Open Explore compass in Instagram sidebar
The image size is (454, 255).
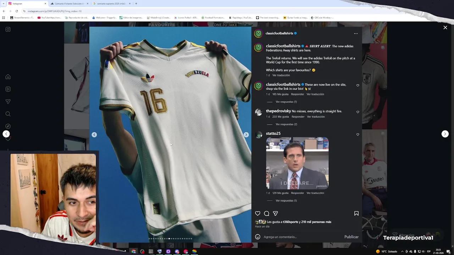[x=8, y=126]
